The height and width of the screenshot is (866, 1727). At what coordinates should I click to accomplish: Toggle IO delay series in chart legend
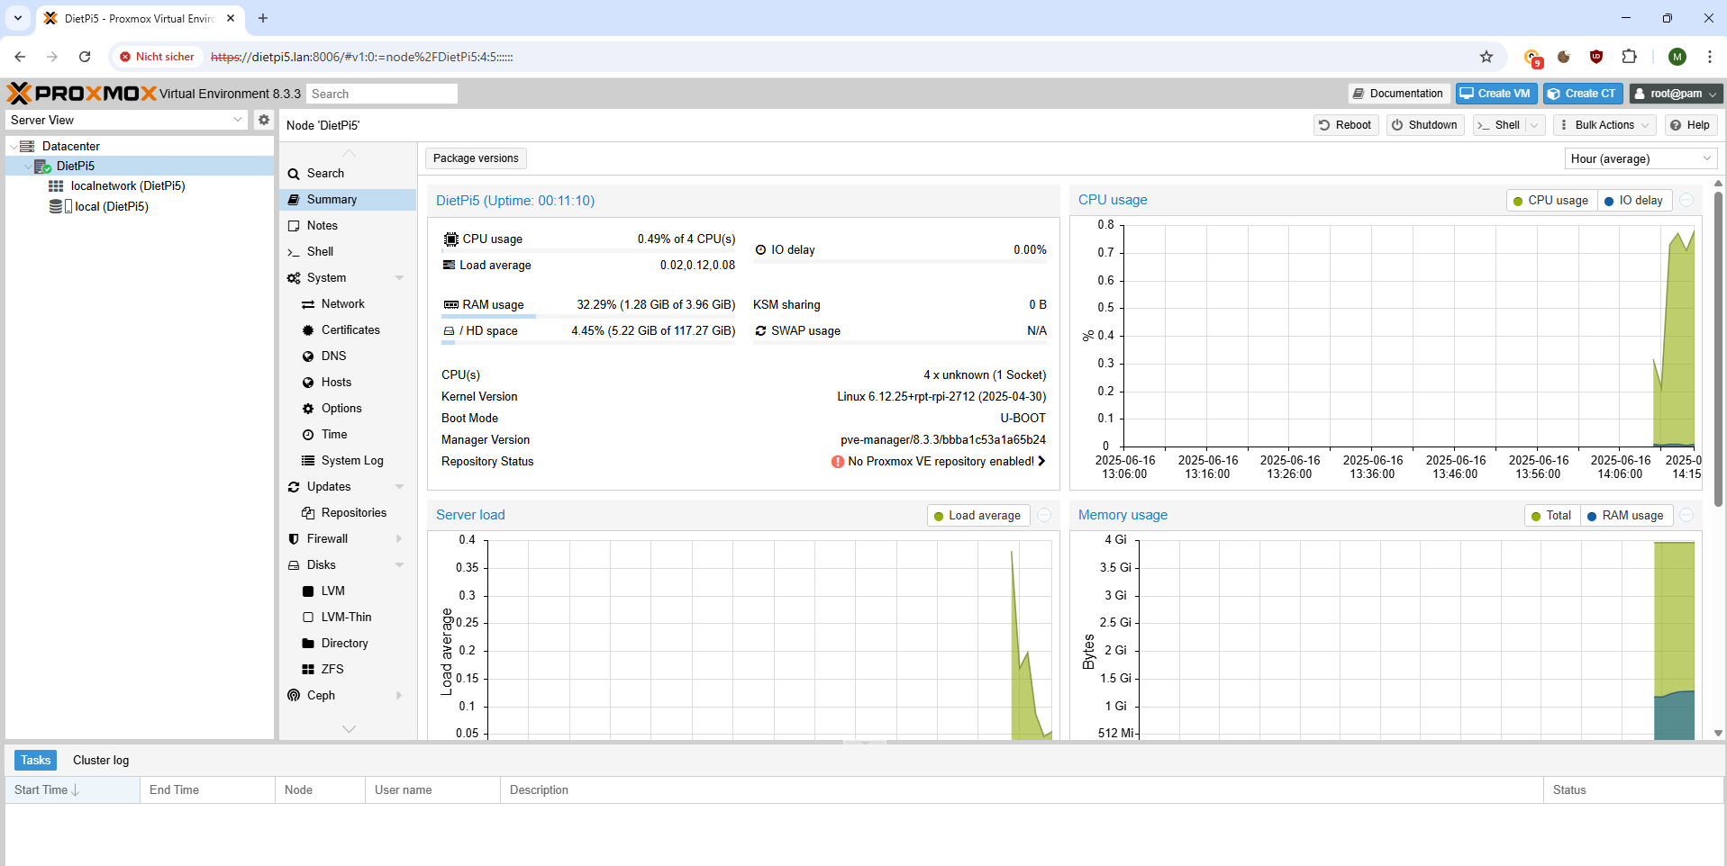[x=1634, y=200]
